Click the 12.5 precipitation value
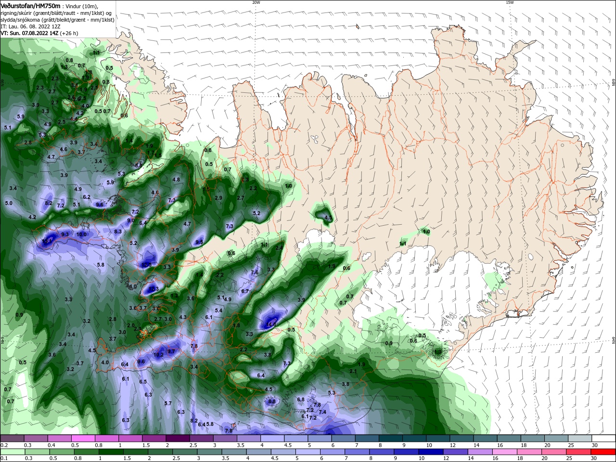616x462 pixels. [146, 265]
